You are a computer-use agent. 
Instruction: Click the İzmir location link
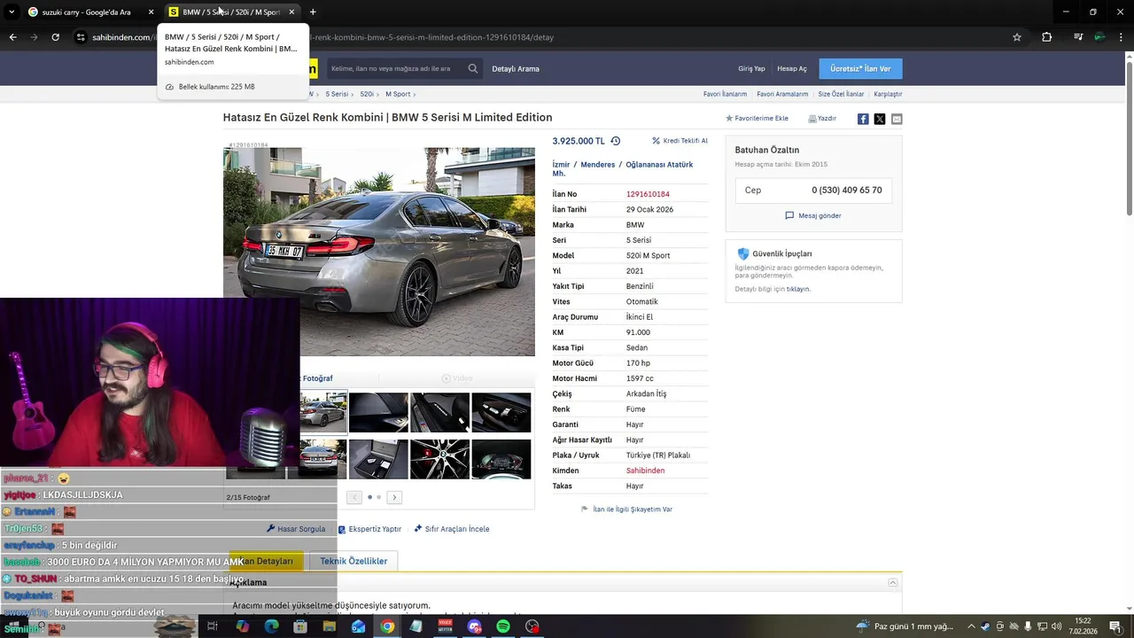tap(561, 165)
